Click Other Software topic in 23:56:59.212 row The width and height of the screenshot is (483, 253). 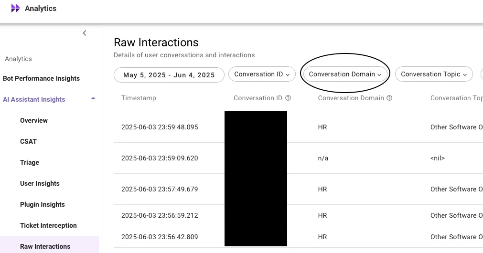tap(457, 215)
